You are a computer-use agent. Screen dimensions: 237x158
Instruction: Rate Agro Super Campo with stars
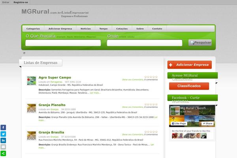151,77
